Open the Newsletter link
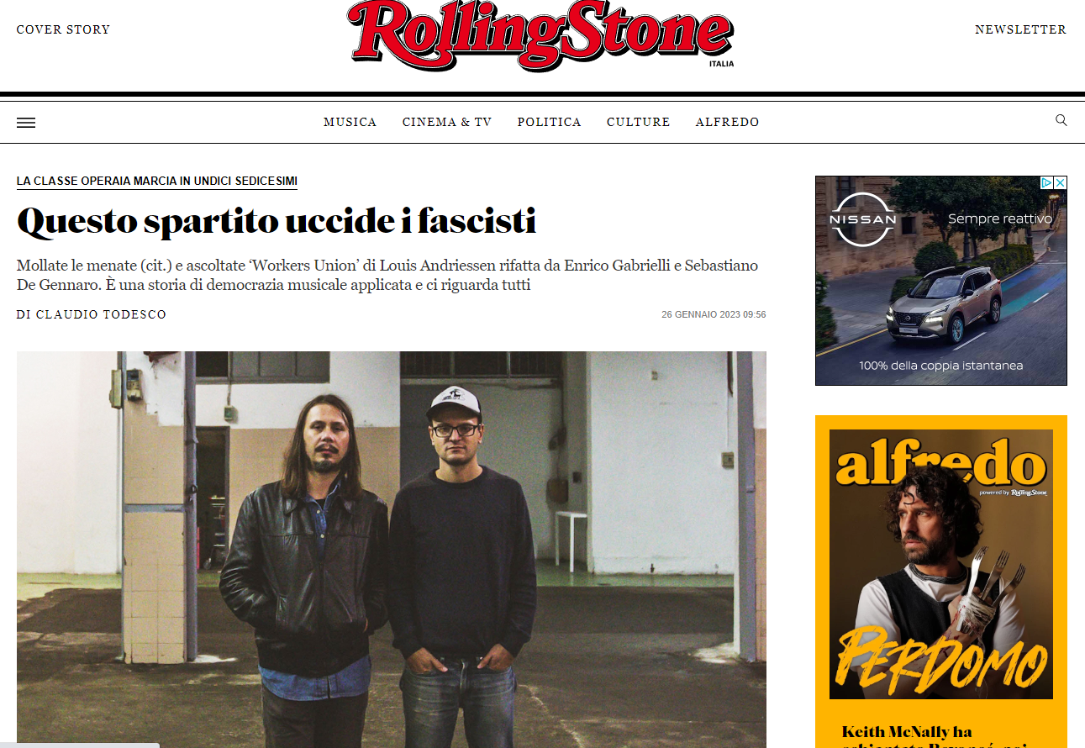This screenshot has width=1085, height=748. 1020,29
